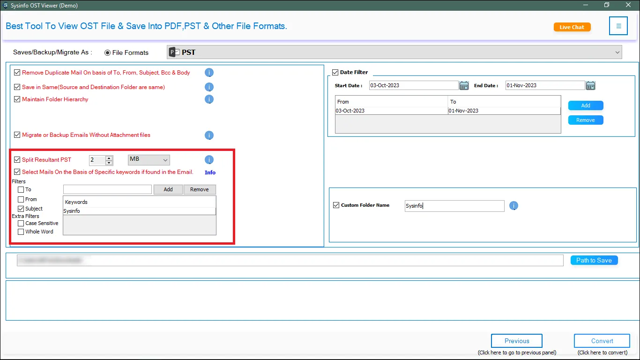
Task: Increase the split size stepper value
Action: (x=109, y=158)
